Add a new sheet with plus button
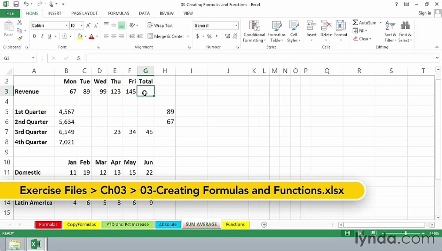442x251 pixels. [264, 225]
